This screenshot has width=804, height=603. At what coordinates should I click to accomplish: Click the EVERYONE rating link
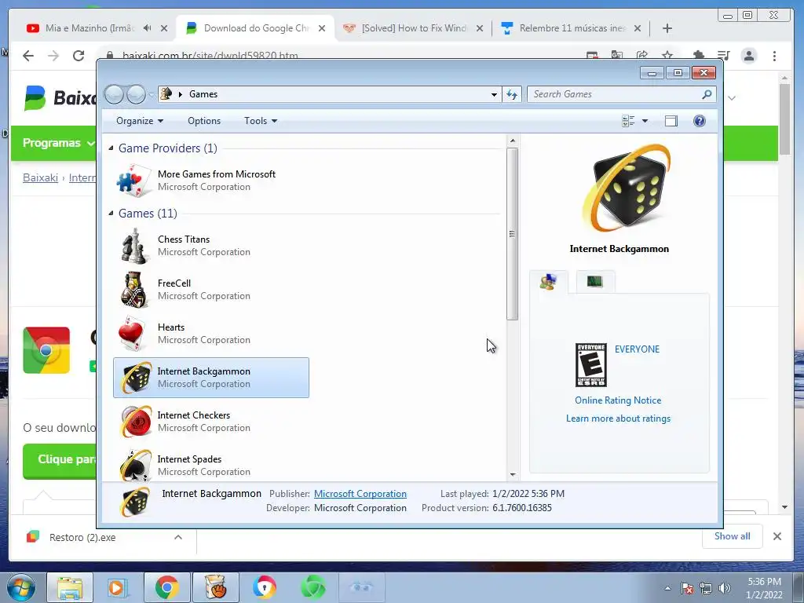637,349
